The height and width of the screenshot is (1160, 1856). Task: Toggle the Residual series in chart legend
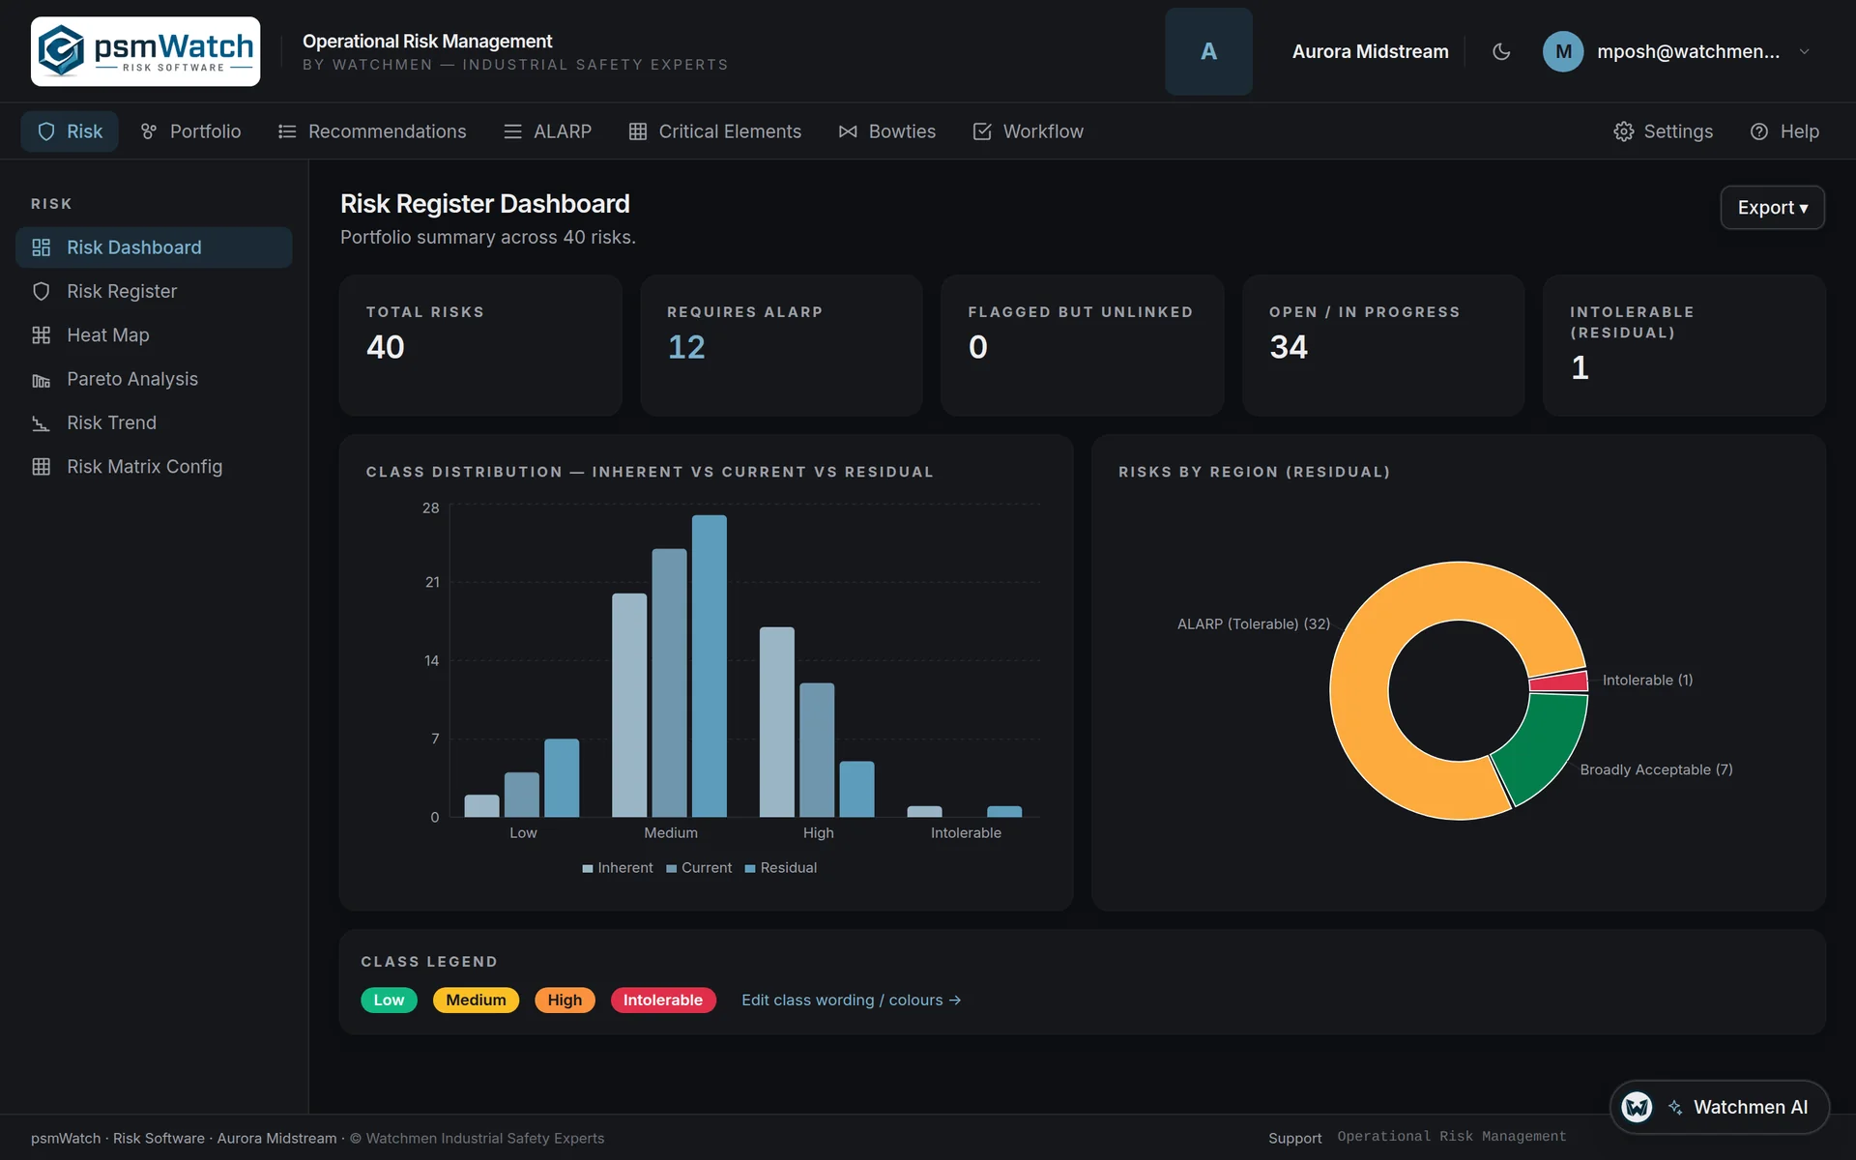coord(781,868)
